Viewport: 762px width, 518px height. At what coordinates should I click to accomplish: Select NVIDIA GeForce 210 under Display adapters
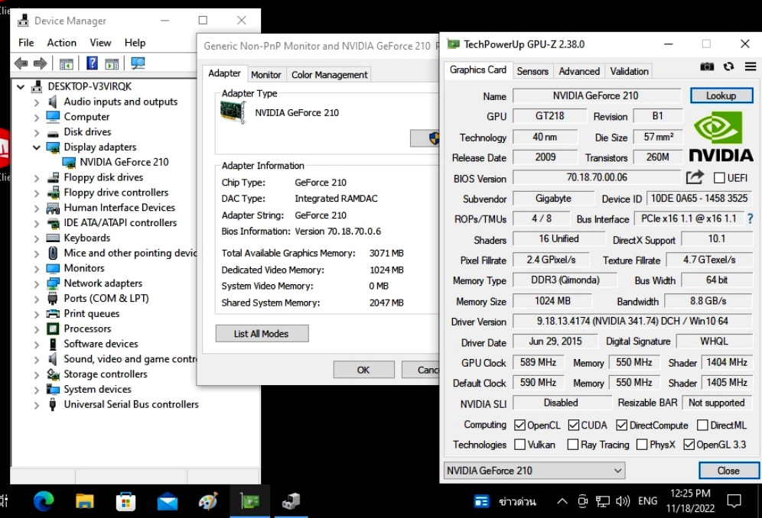pyautogui.click(x=122, y=161)
